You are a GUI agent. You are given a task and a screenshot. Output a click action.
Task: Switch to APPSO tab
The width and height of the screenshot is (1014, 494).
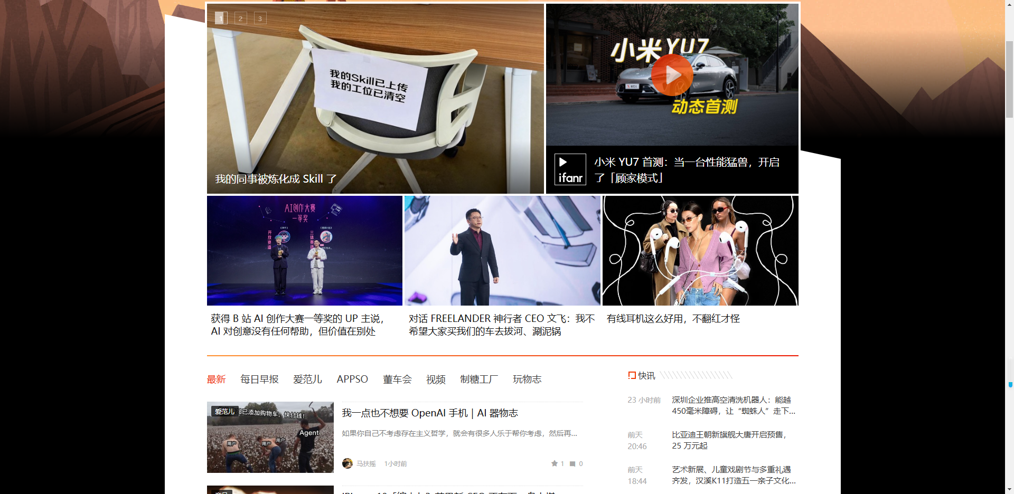(x=352, y=379)
